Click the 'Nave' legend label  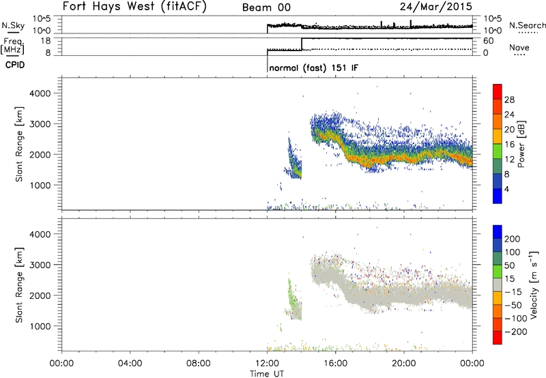pos(519,47)
